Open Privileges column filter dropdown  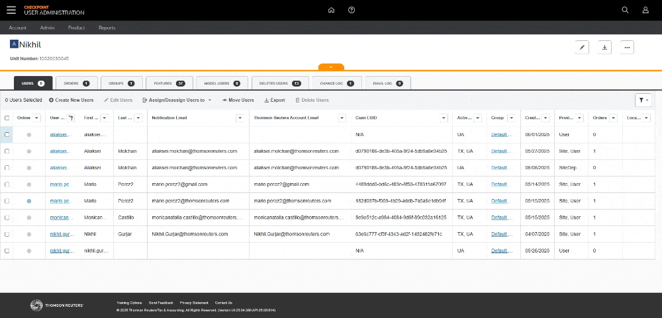pyautogui.click(x=579, y=118)
